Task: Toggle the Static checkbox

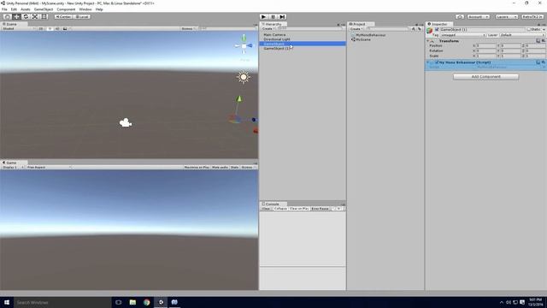Action: coord(528,30)
